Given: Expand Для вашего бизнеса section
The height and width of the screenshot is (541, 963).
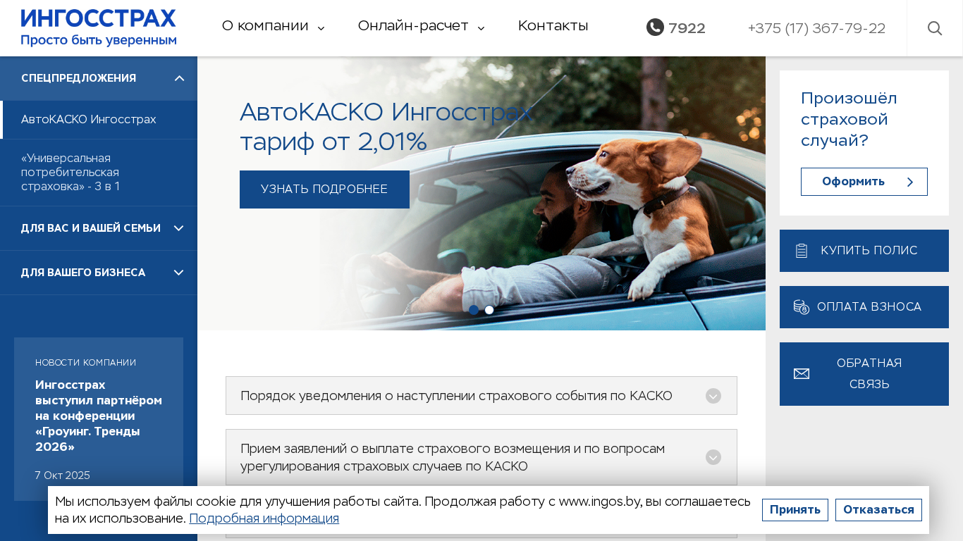Looking at the screenshot, I should click(x=99, y=273).
